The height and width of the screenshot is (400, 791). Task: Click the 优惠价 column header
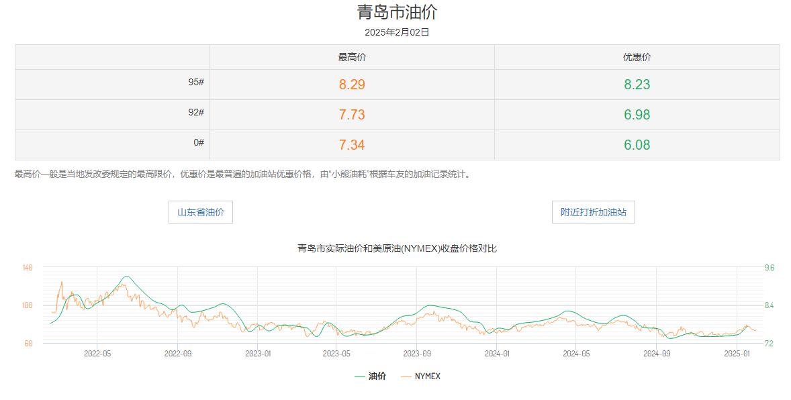[637, 57]
